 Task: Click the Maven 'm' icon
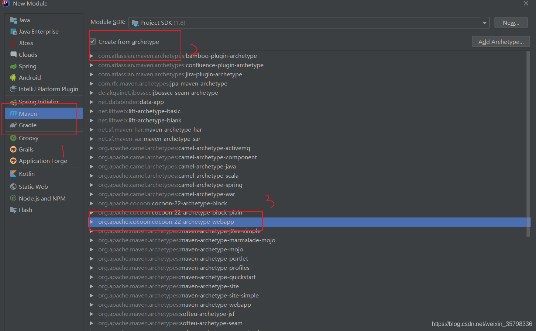tap(13, 114)
